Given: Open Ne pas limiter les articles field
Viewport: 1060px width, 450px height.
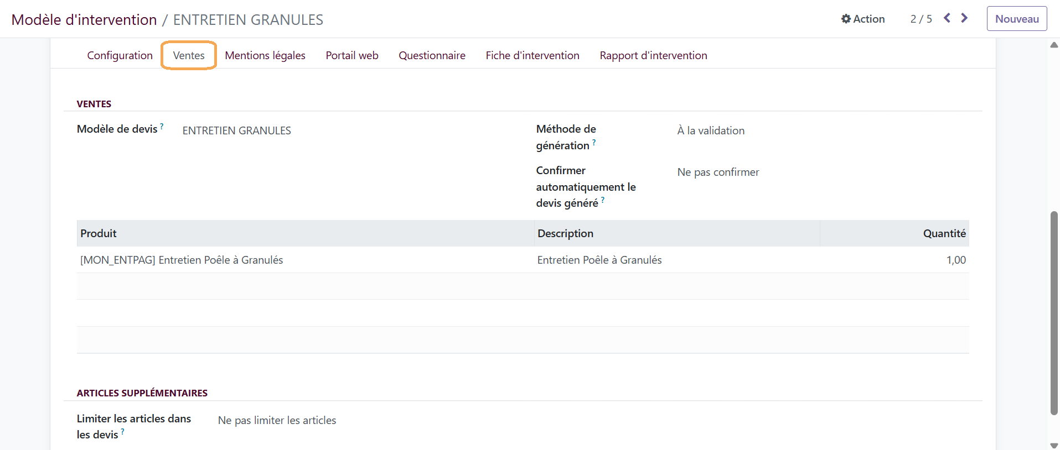Looking at the screenshot, I should point(277,420).
